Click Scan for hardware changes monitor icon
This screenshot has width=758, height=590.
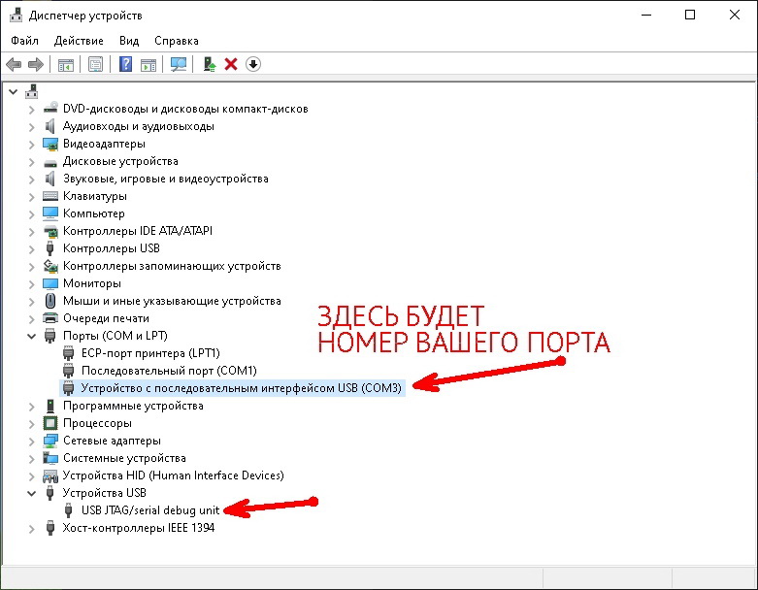[179, 64]
